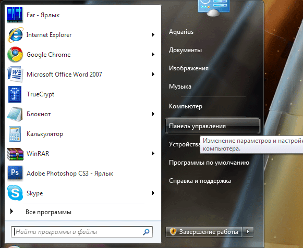Open the Aquarius user folder

181,32
